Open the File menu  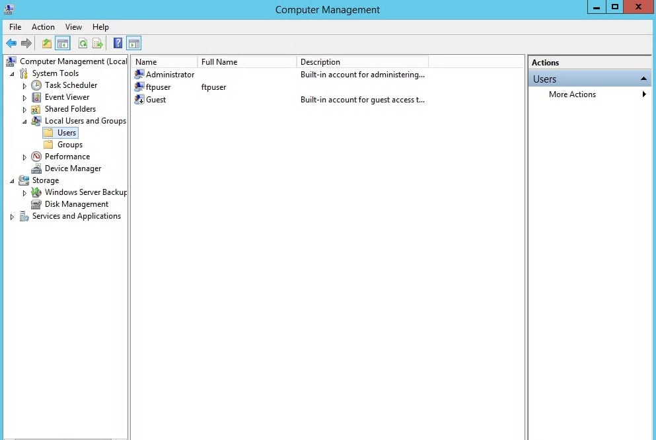click(x=15, y=27)
